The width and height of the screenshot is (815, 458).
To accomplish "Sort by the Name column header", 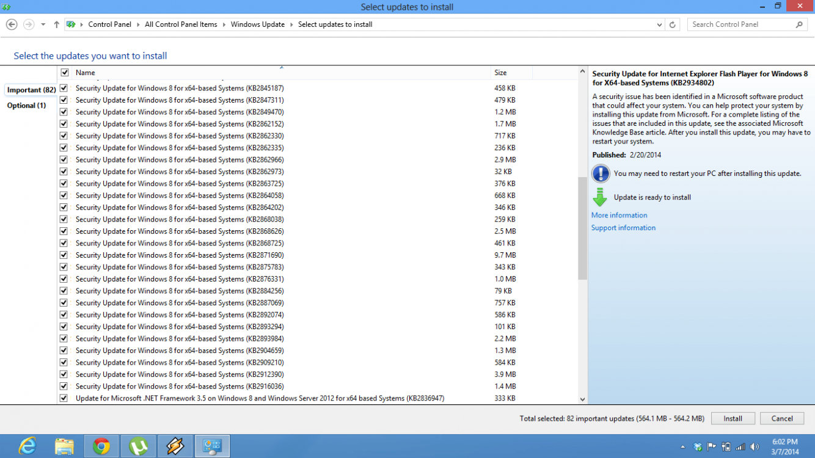I will click(282, 73).
